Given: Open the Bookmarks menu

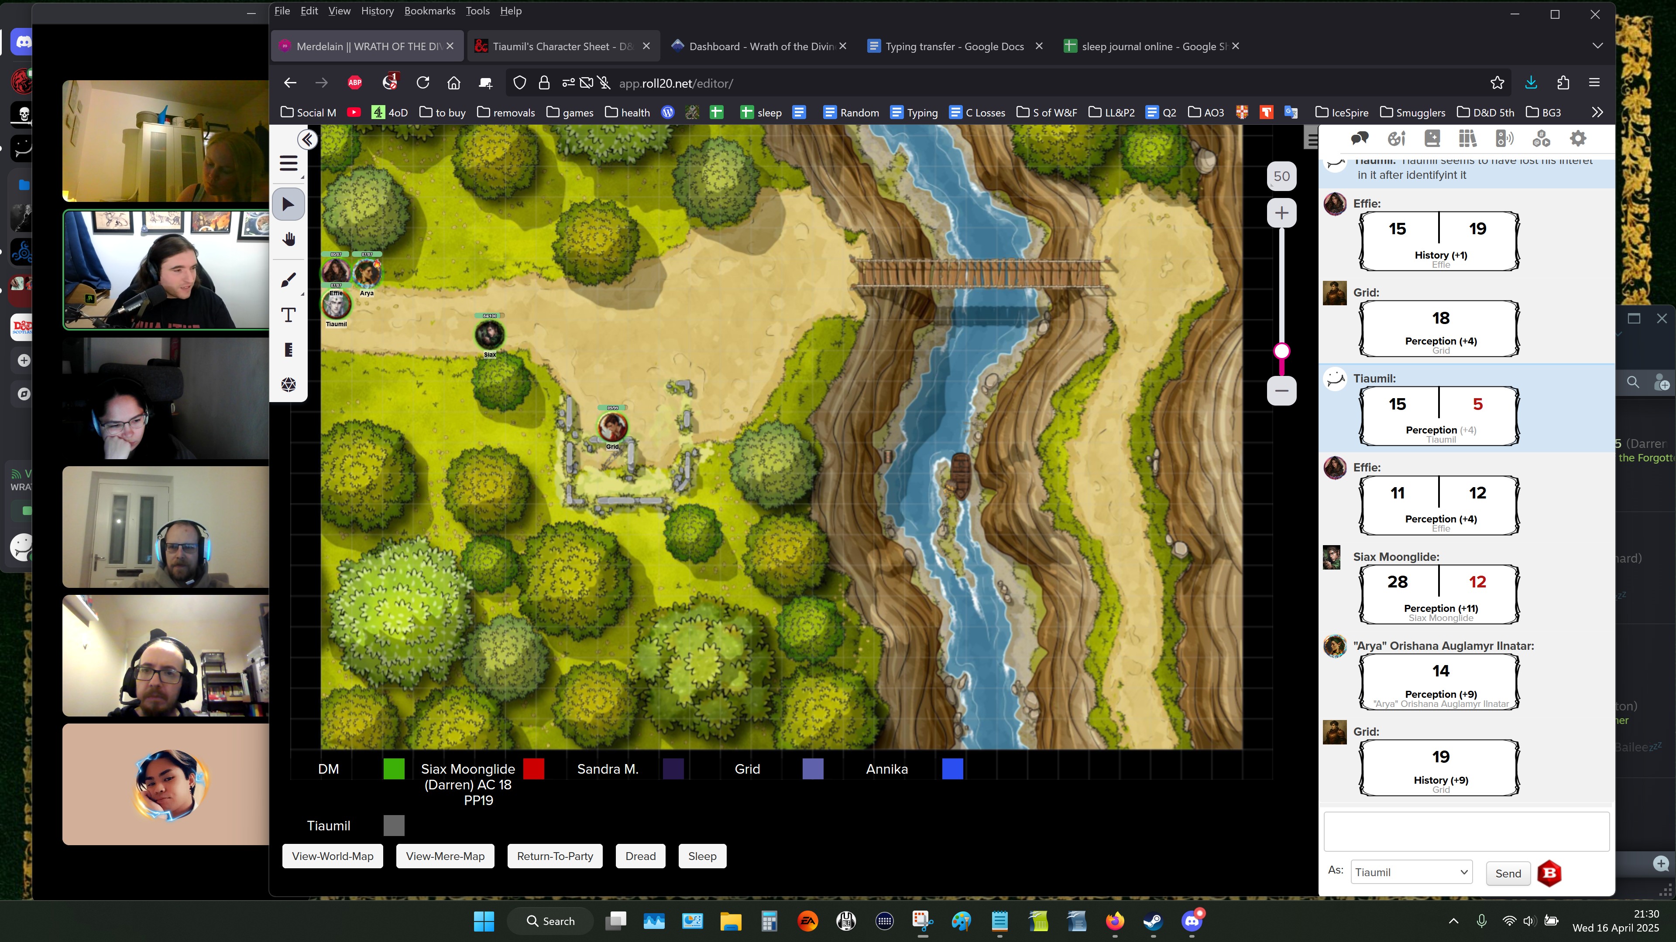Looking at the screenshot, I should click(429, 11).
